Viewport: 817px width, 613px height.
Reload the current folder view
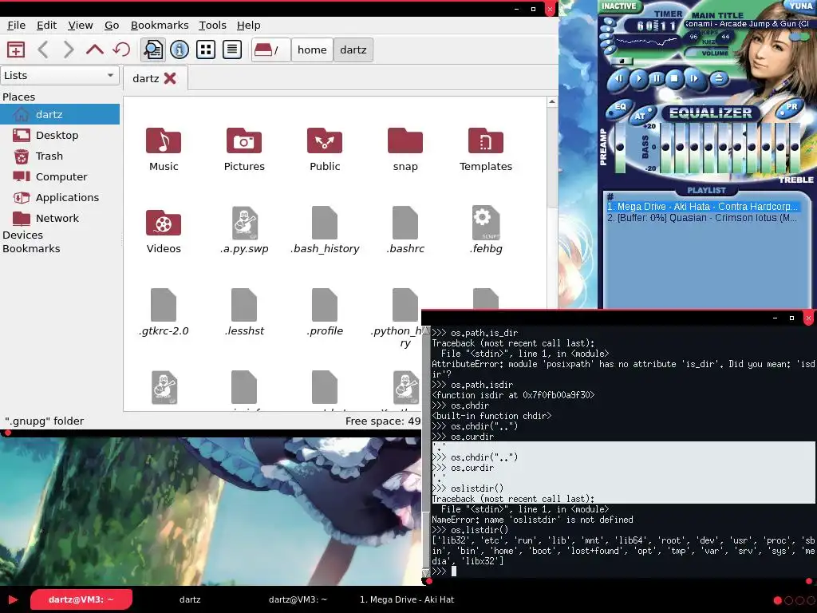[x=121, y=49]
